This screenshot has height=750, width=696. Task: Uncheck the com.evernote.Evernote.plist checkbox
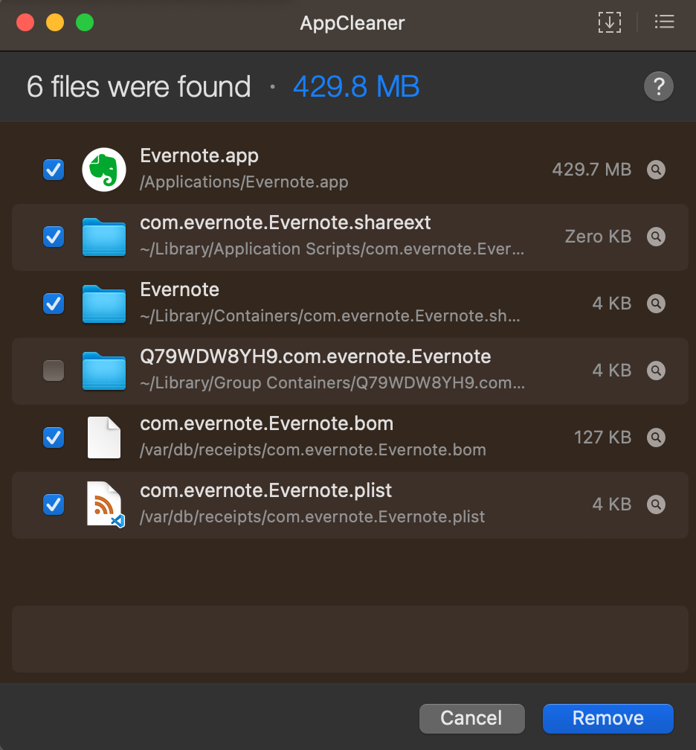tap(54, 504)
